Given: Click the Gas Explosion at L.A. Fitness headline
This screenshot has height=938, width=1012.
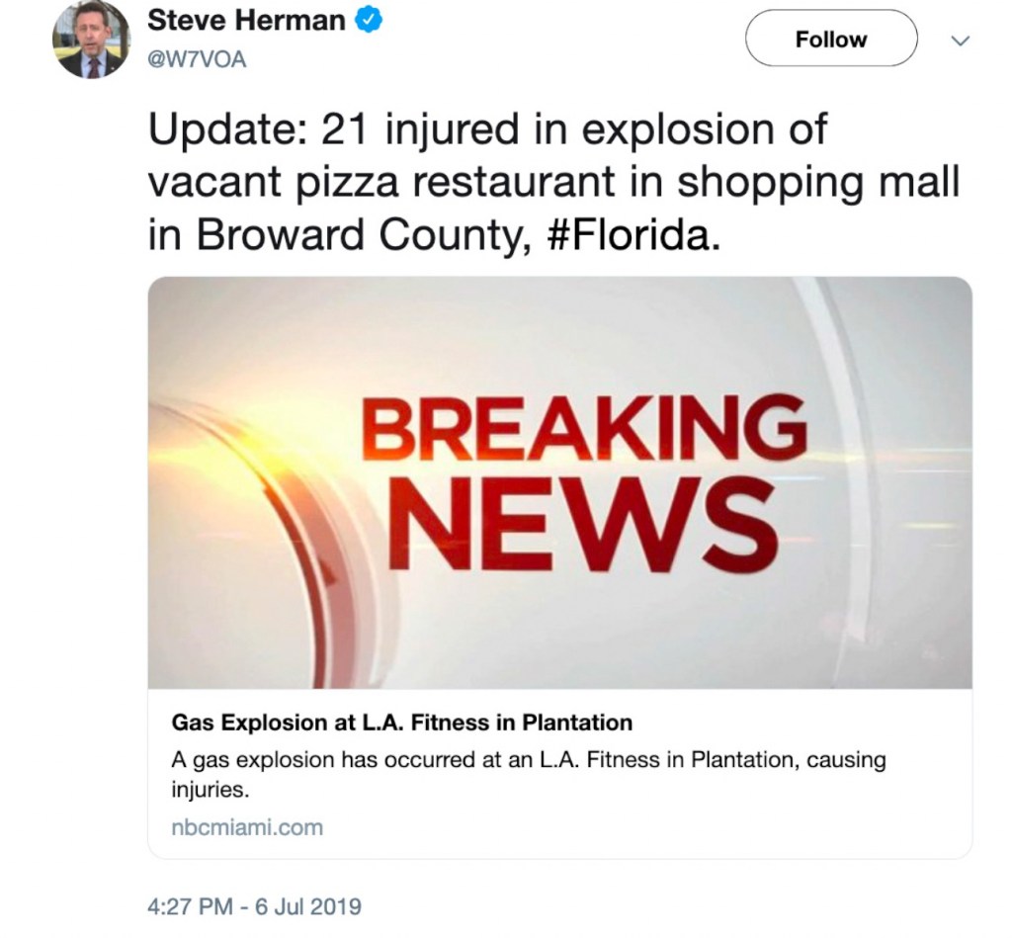Looking at the screenshot, I should click(401, 723).
